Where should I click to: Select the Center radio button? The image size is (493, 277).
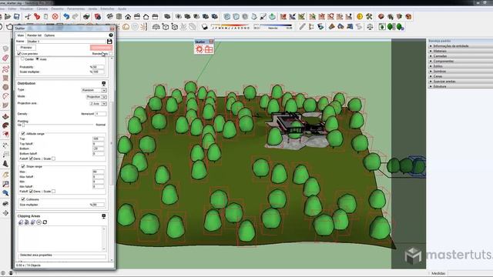(22, 58)
